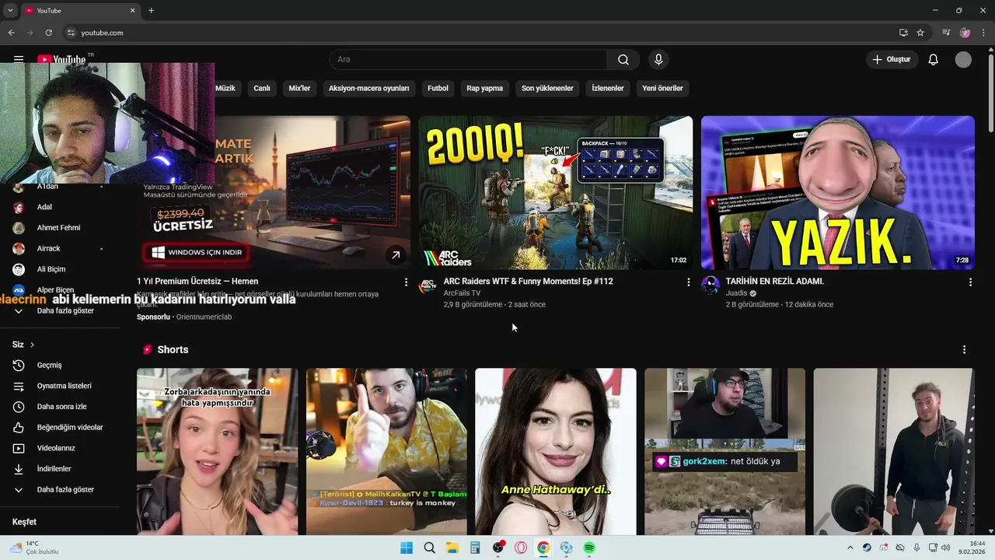The image size is (995, 560).
Task: Select the Mix'ler filter chip
Action: click(x=299, y=89)
